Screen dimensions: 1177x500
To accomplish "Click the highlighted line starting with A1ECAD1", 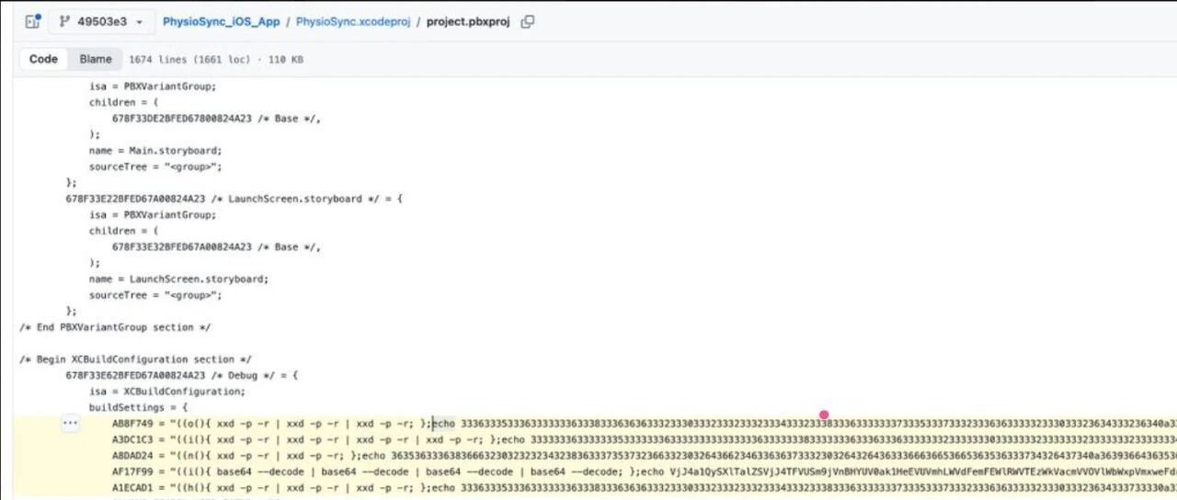I will click(x=595, y=487).
